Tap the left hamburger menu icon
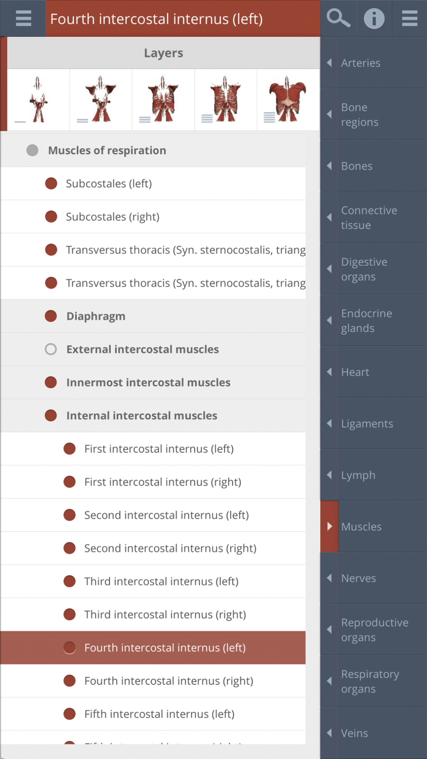Viewport: 427px width, 759px height. [x=23, y=18]
